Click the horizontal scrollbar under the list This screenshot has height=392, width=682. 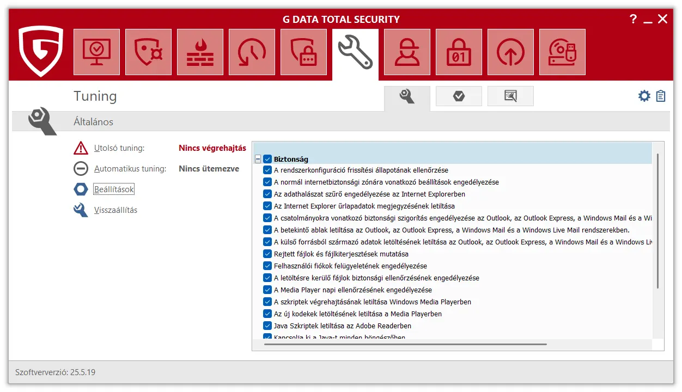[405, 344]
